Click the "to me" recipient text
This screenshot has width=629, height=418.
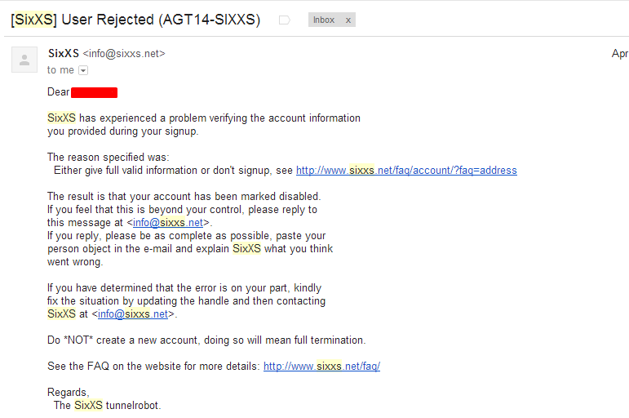[60, 70]
